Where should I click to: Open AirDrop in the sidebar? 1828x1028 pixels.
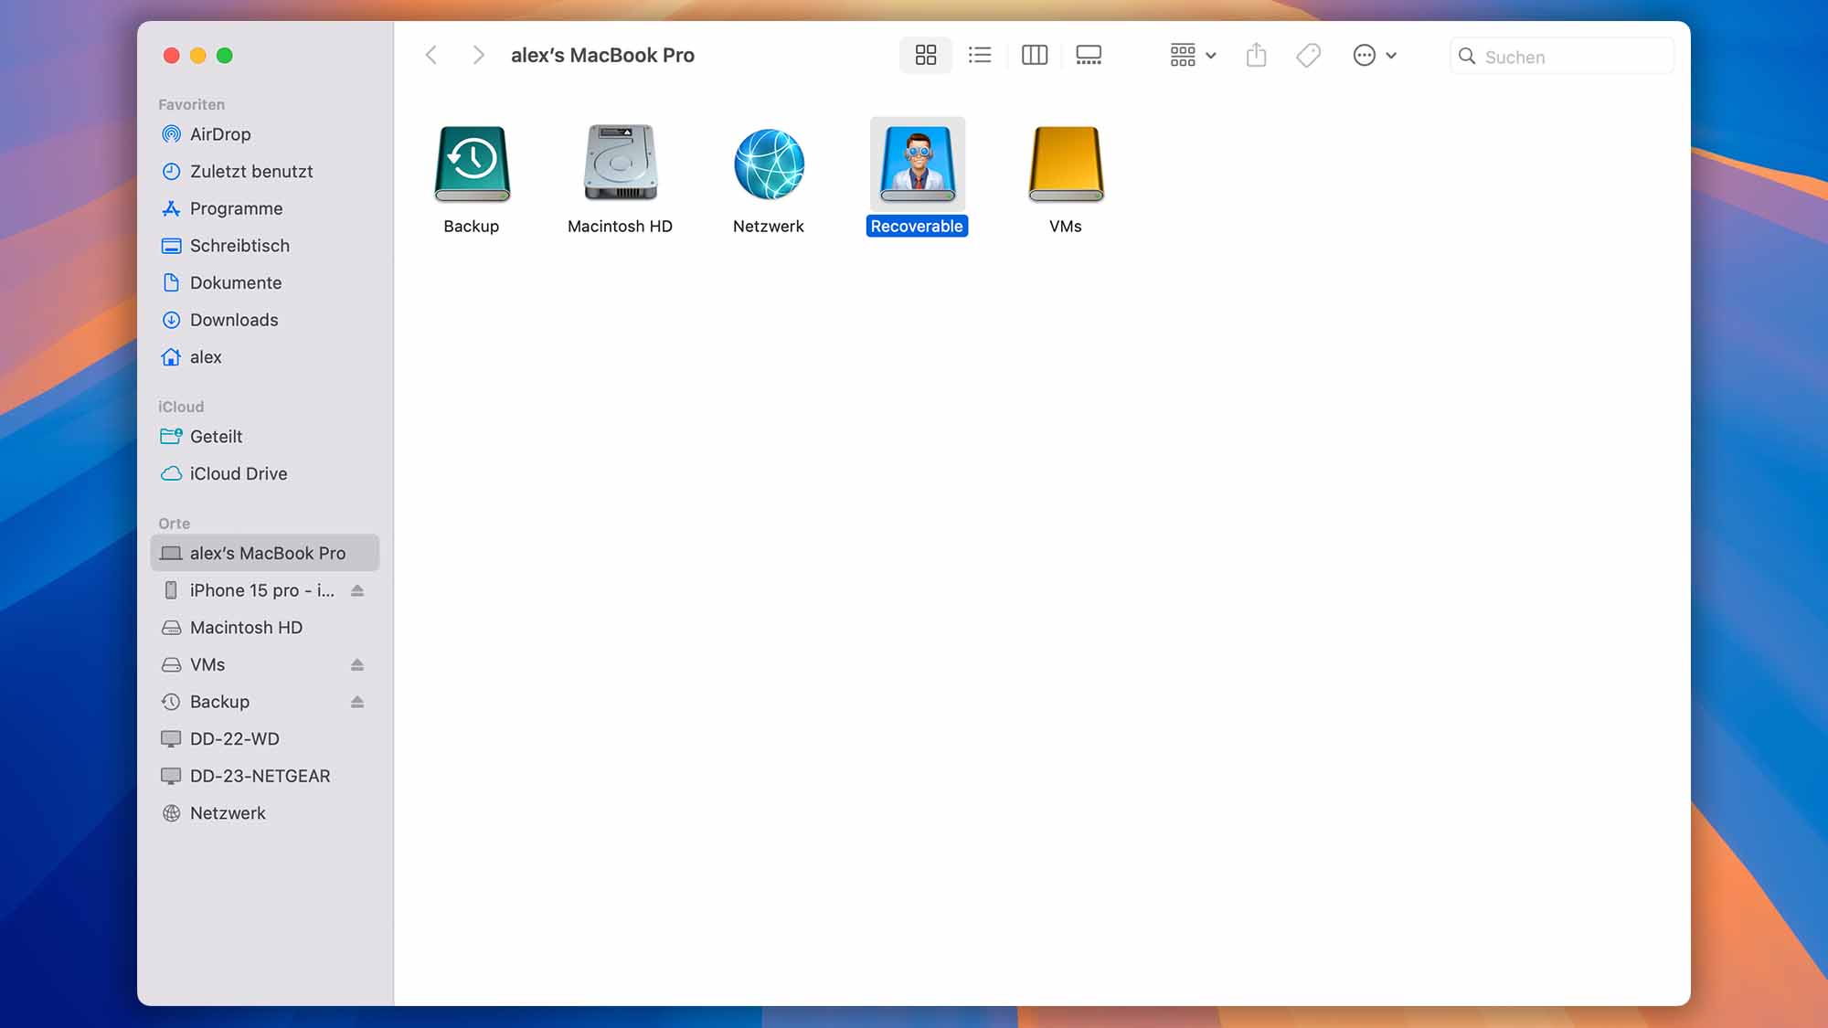(265, 134)
